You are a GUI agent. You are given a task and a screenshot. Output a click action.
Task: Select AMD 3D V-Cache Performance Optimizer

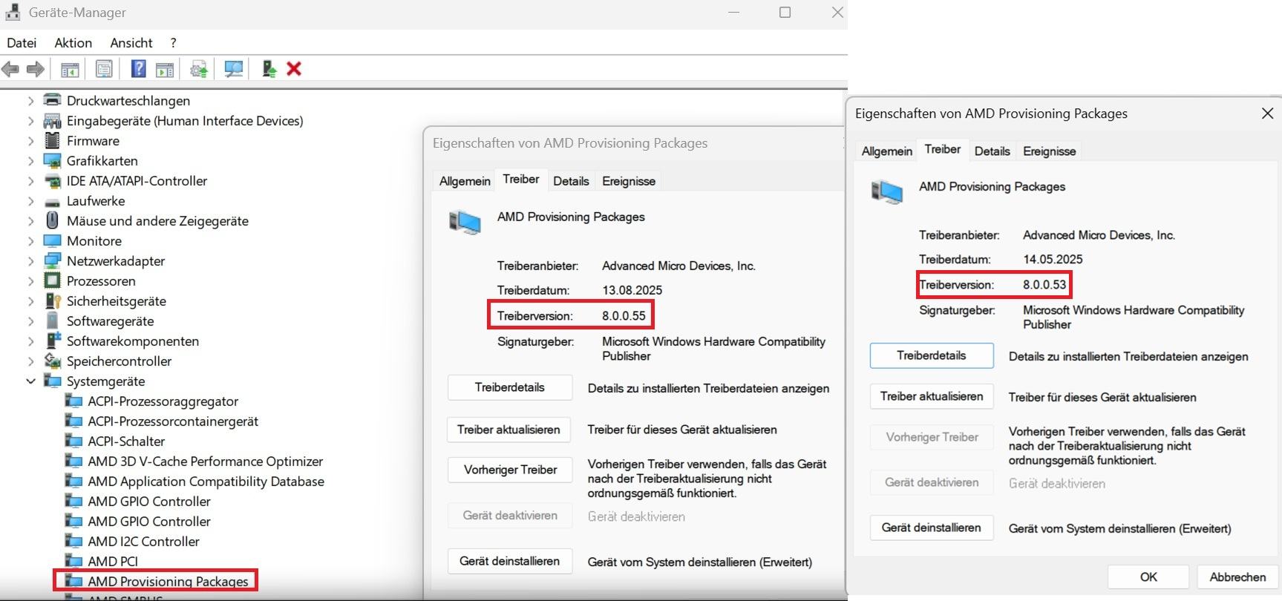205,461
